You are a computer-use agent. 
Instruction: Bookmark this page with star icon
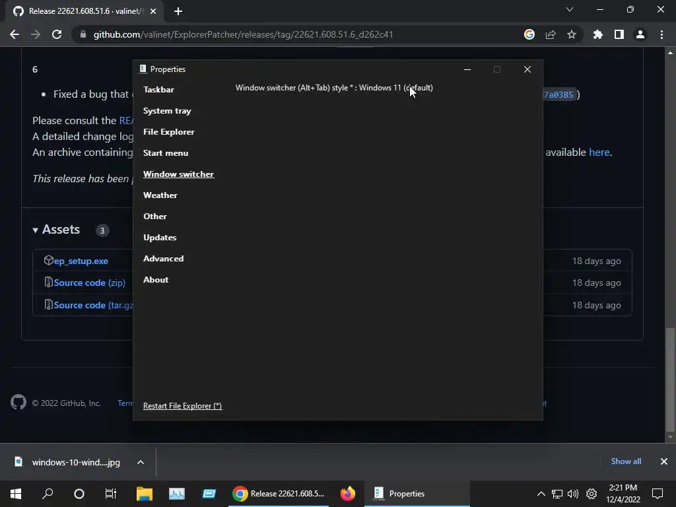(572, 34)
